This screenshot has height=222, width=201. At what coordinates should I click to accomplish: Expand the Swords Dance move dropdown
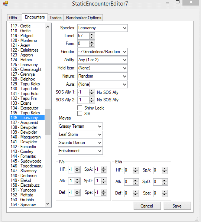[80, 143]
